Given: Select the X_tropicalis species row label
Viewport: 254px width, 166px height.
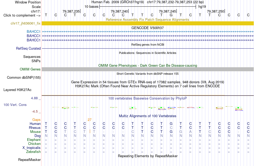Looking at the screenshot, I should point(32,148).
